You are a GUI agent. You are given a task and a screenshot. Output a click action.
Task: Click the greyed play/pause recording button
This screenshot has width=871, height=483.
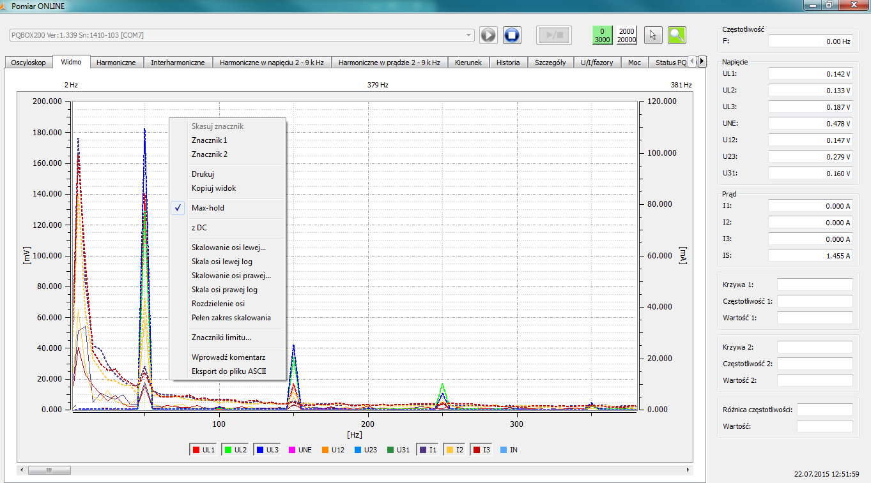coord(554,35)
